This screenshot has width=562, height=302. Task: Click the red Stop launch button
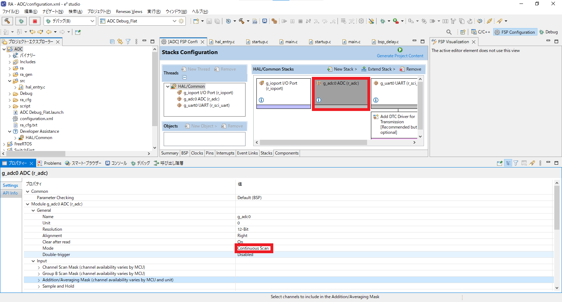[35, 21]
